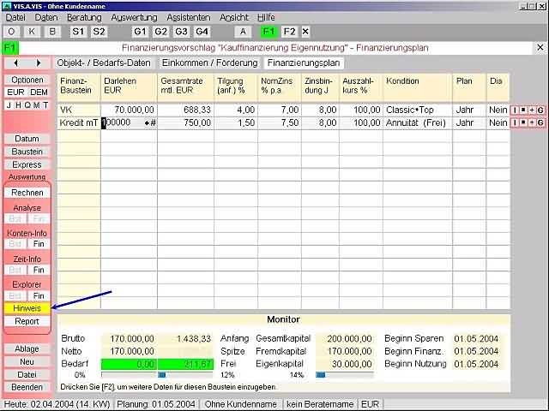Open the S2 view button
The image size is (549, 411).
(x=99, y=32)
